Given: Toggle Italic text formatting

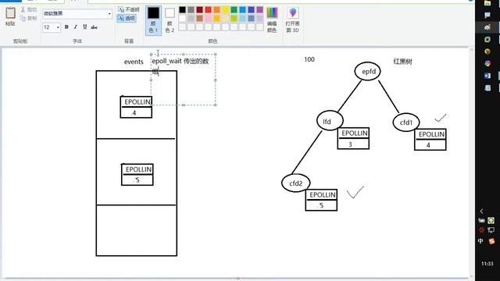Looking at the screenshot, I should (76, 27).
